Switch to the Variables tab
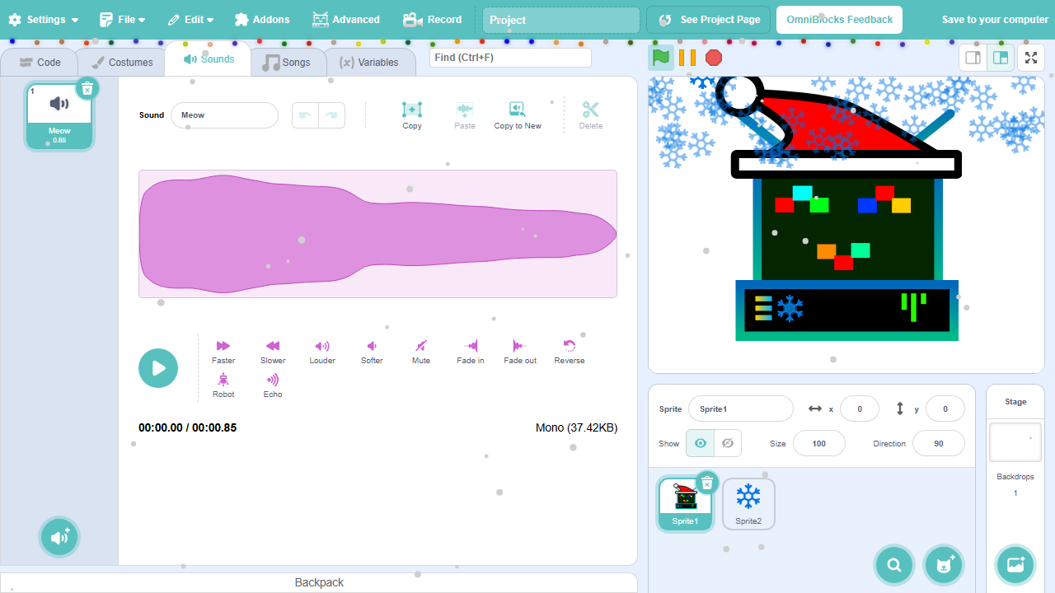The image size is (1055, 593). [369, 62]
